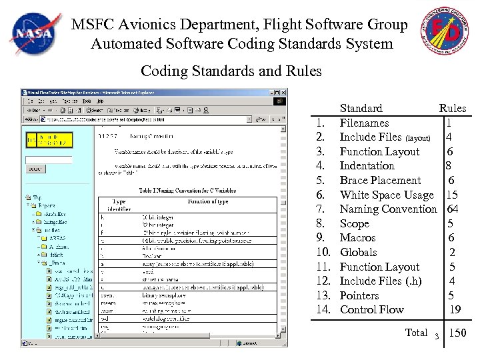The height and width of the screenshot is (360, 480).
Task: Click the vertical scrollbar down arrow
Action: [x=283, y=330]
